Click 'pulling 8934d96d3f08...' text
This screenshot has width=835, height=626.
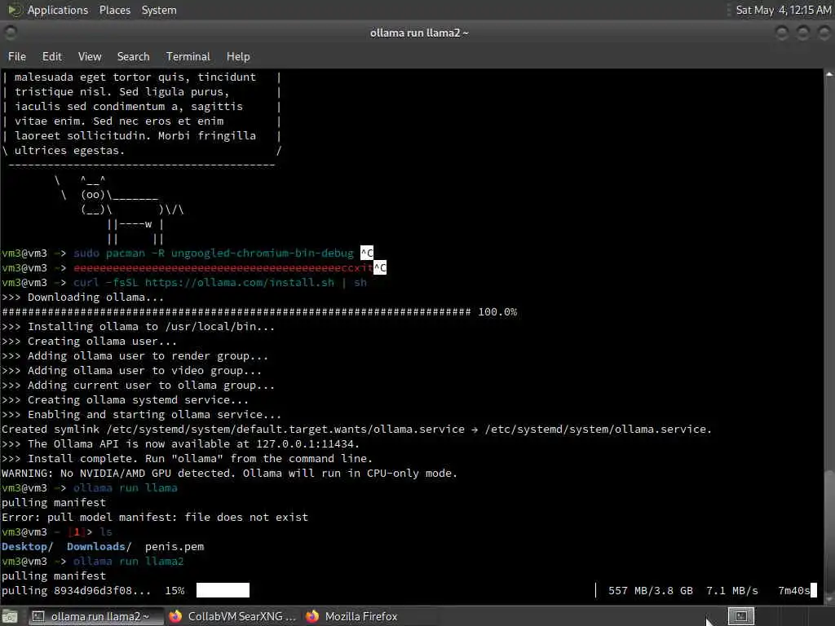(x=76, y=590)
